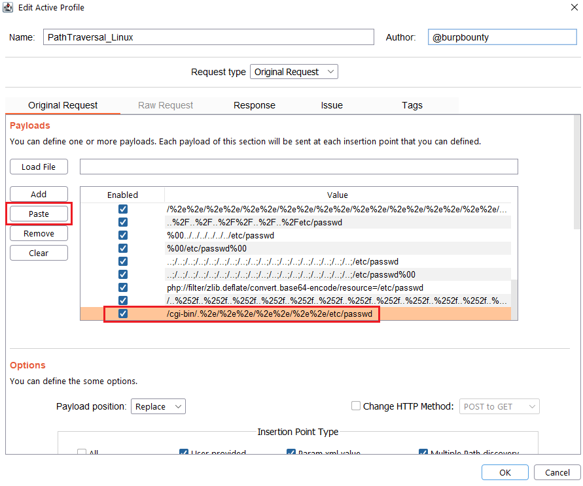The image size is (583, 486).
Task: Select the /..%252f..%252f payload value
Action: click(337, 300)
